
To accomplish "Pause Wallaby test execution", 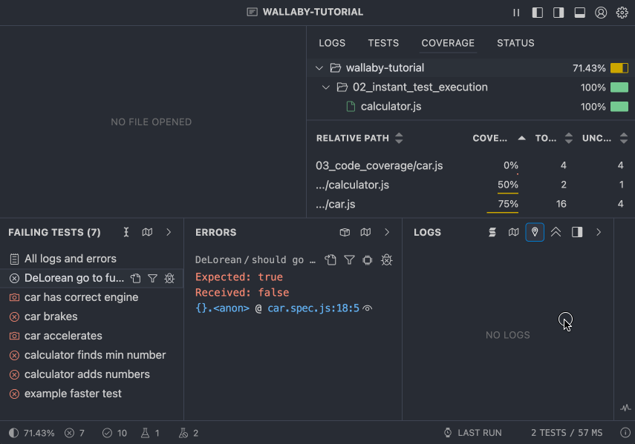I will click(516, 12).
